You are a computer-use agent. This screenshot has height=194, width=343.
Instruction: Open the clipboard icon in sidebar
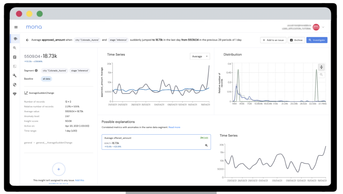coord(15,57)
